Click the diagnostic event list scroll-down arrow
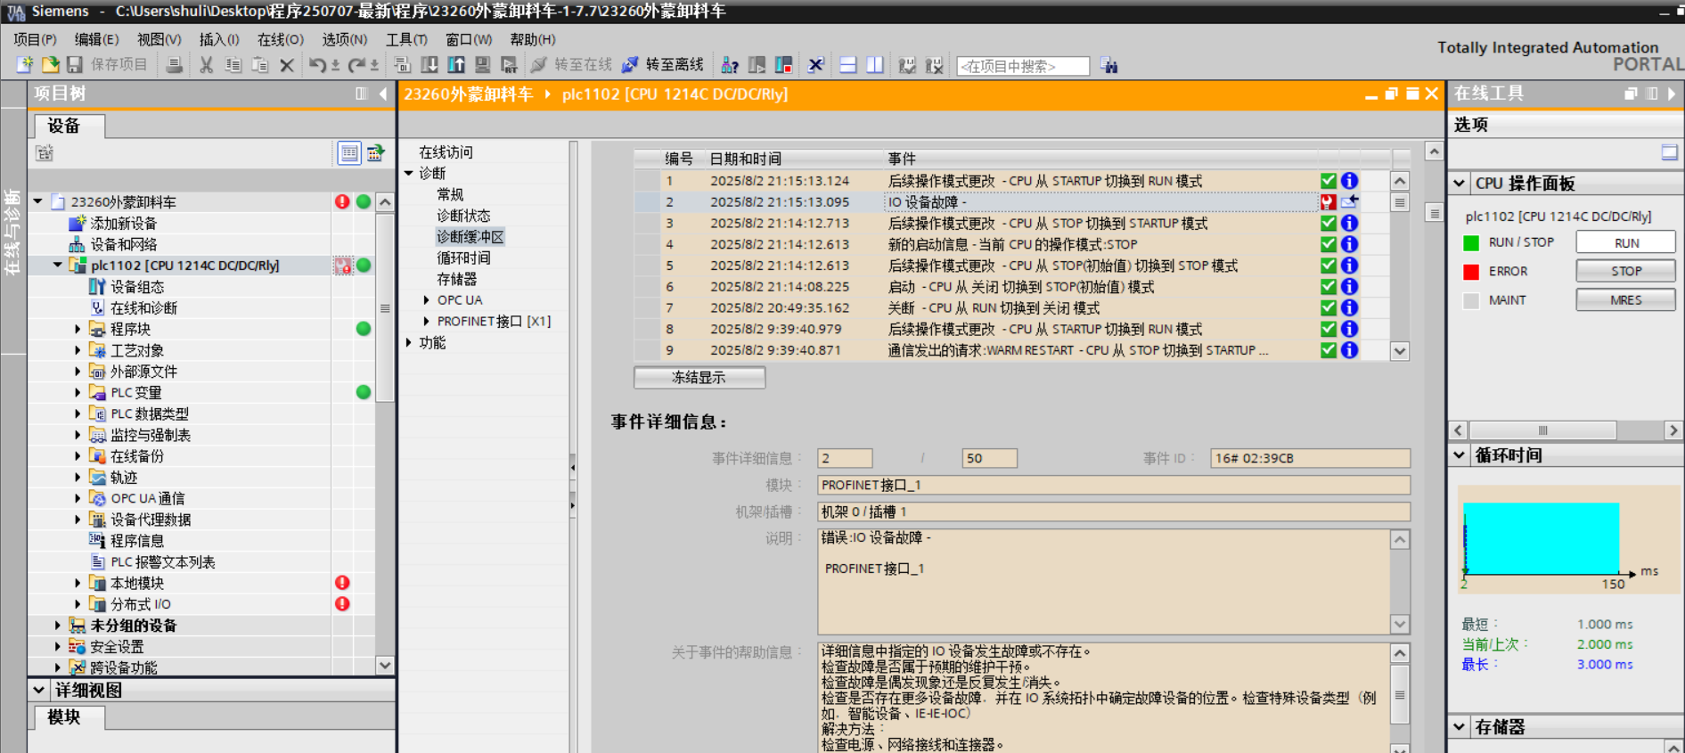 1400,351
